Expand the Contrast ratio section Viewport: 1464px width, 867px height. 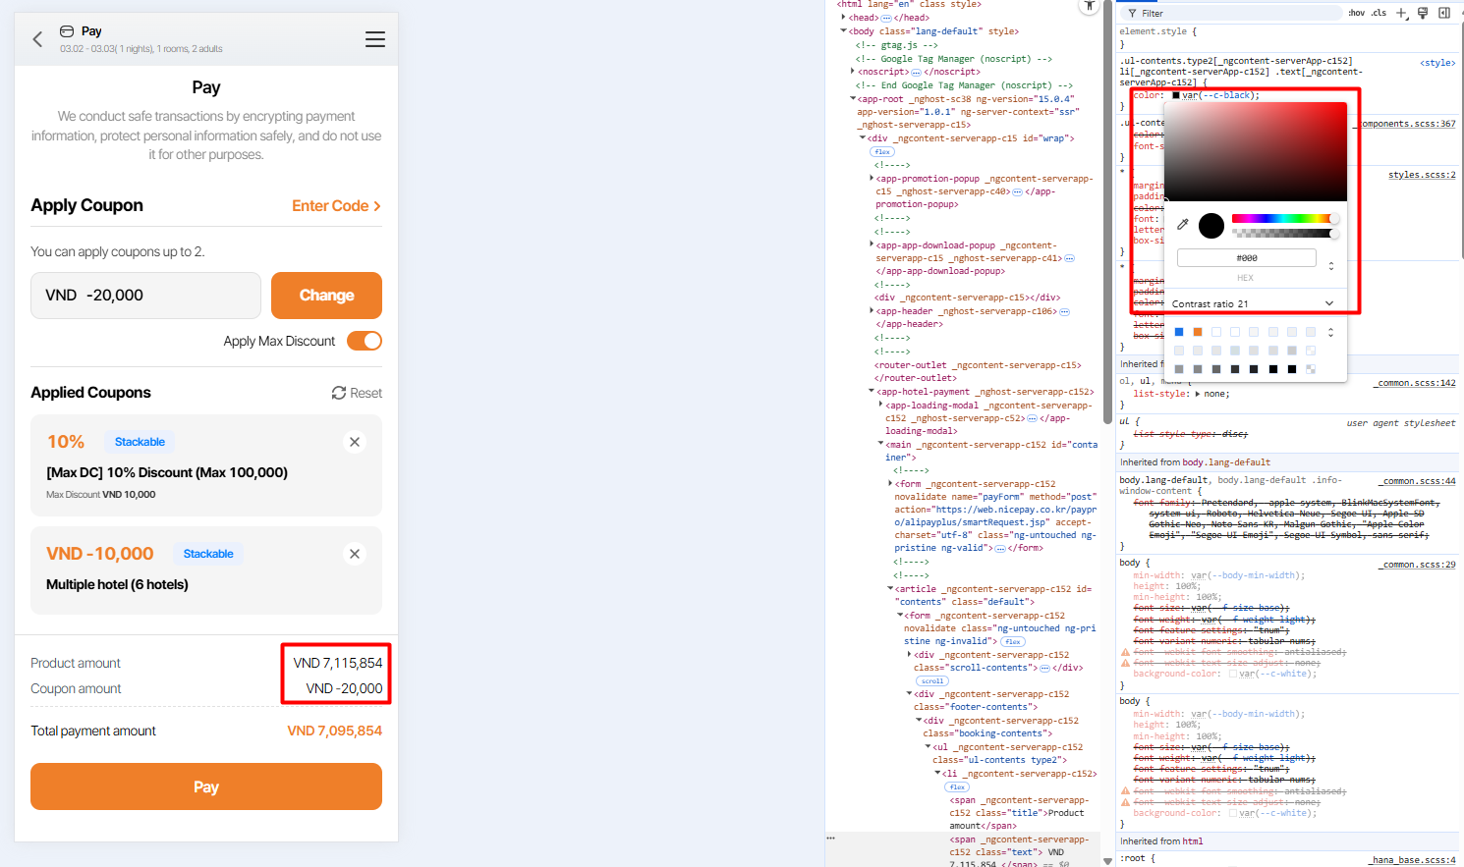1329,303
